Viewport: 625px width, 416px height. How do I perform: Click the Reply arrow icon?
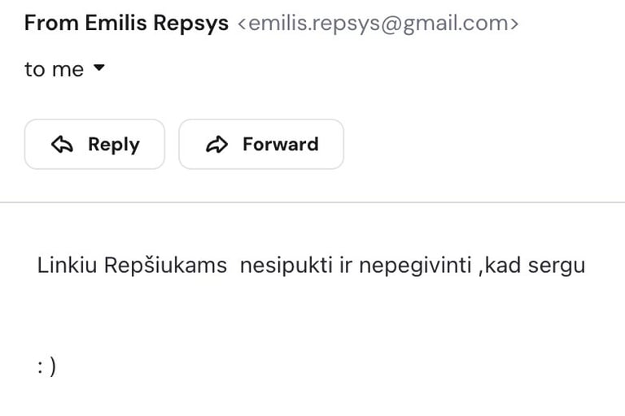pyautogui.click(x=62, y=145)
